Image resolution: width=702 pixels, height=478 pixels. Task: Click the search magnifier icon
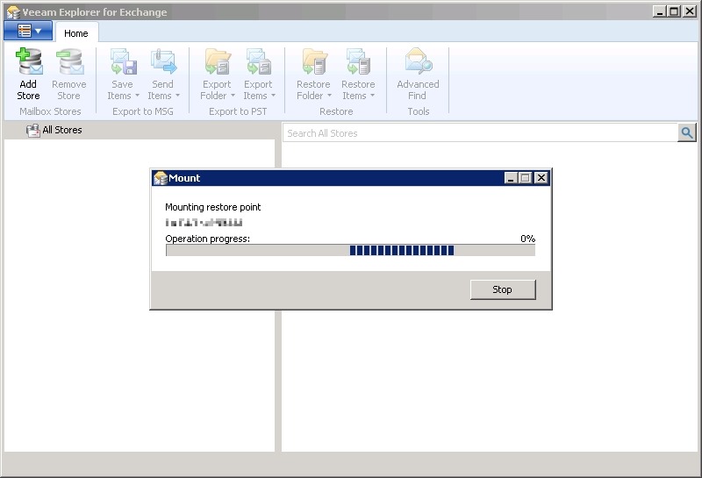coord(687,133)
